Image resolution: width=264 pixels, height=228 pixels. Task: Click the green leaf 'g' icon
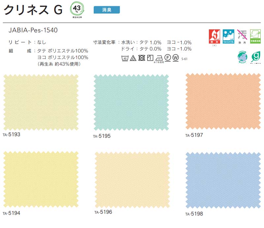pos(255,57)
